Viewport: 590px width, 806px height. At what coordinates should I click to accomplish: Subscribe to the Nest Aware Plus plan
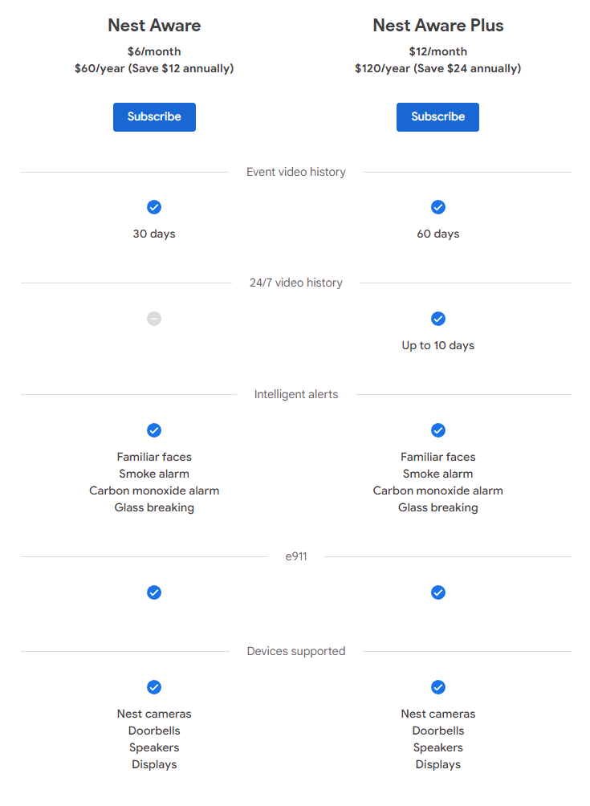[437, 117]
